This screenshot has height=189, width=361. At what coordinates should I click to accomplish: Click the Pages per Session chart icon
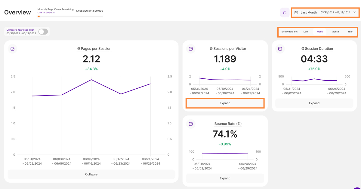tap(13, 49)
